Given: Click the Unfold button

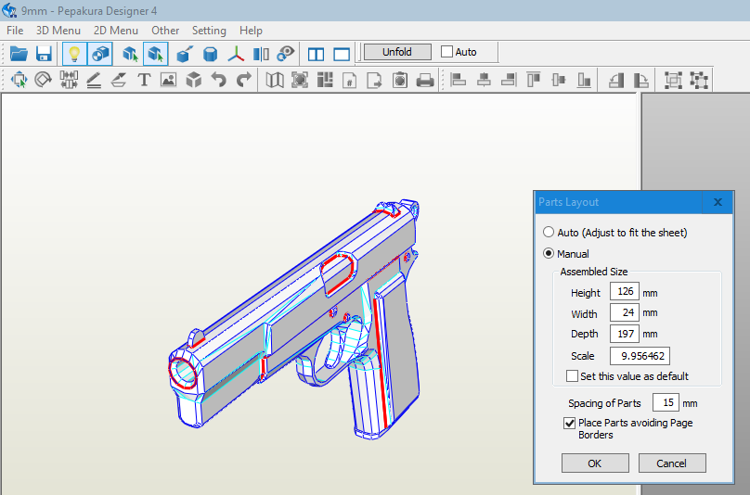Looking at the screenshot, I should 397,52.
